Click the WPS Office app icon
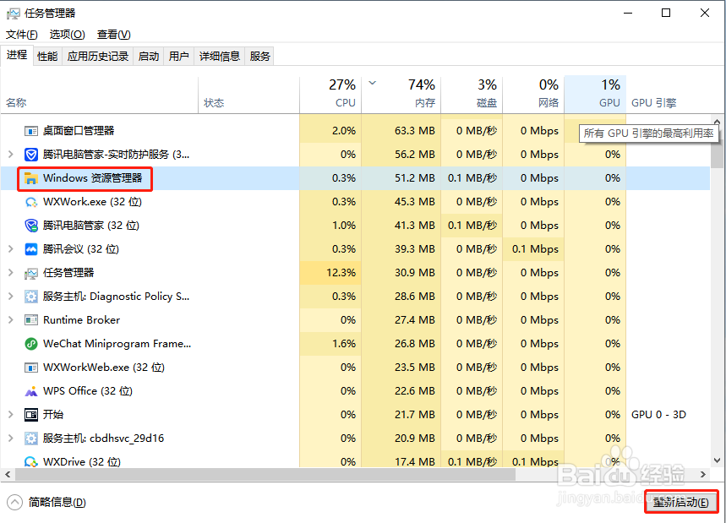Viewport: 726px width, 523px height. tap(29, 391)
